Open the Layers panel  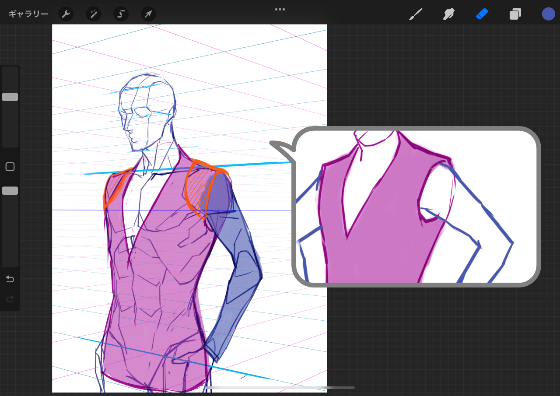tap(515, 14)
